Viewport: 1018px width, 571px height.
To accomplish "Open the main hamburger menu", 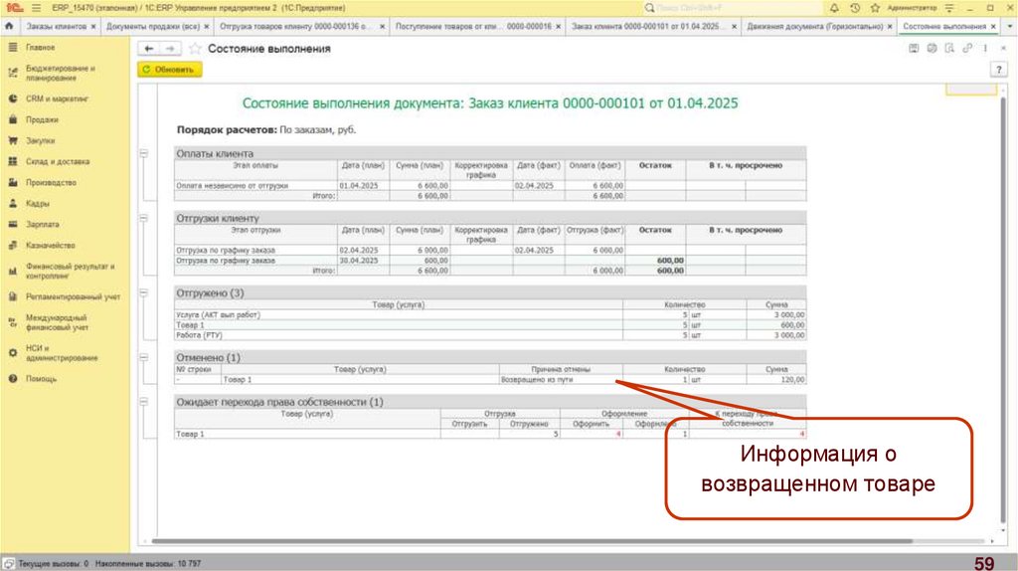I will (x=36, y=8).
